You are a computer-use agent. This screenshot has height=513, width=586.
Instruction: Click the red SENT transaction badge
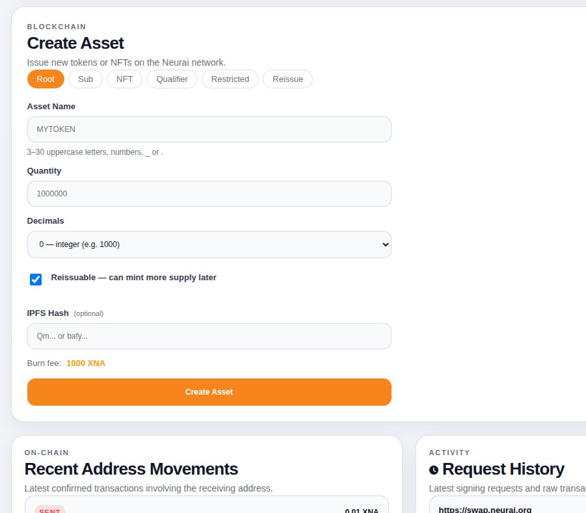[x=49, y=510]
